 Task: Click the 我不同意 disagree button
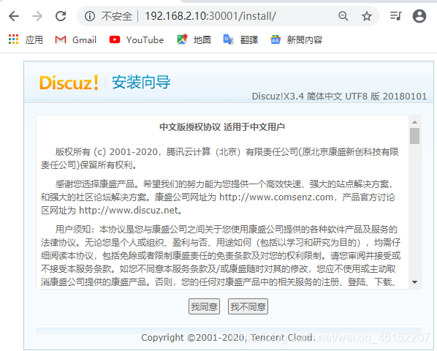[248, 306]
